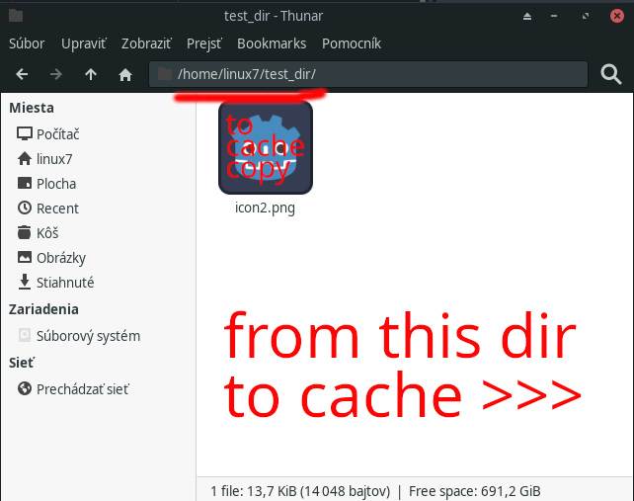Open the Zobraziť menu

coord(146,43)
